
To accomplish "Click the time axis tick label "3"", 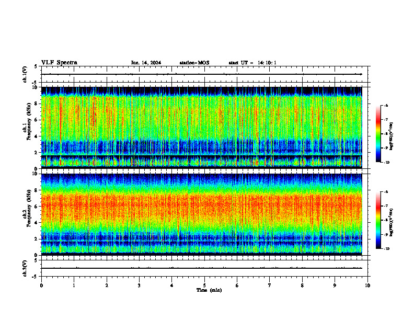I will 139,285.
